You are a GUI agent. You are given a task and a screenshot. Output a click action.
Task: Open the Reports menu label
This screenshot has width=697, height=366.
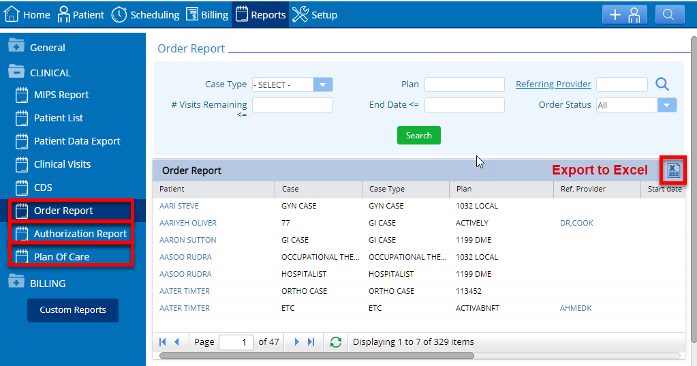pos(268,15)
